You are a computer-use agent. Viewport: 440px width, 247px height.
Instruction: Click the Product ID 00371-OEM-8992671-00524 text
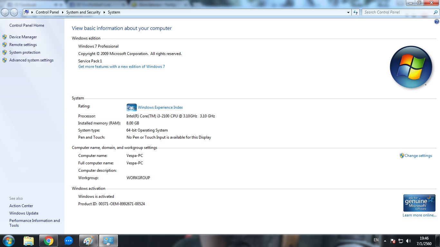coord(111,204)
